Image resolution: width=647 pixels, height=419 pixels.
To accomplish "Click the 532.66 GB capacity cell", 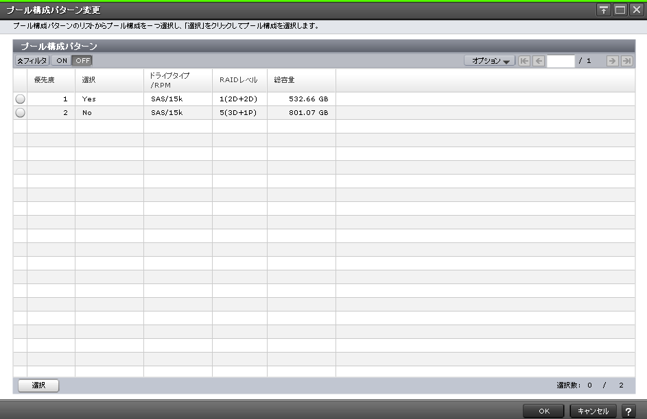I will coord(302,99).
